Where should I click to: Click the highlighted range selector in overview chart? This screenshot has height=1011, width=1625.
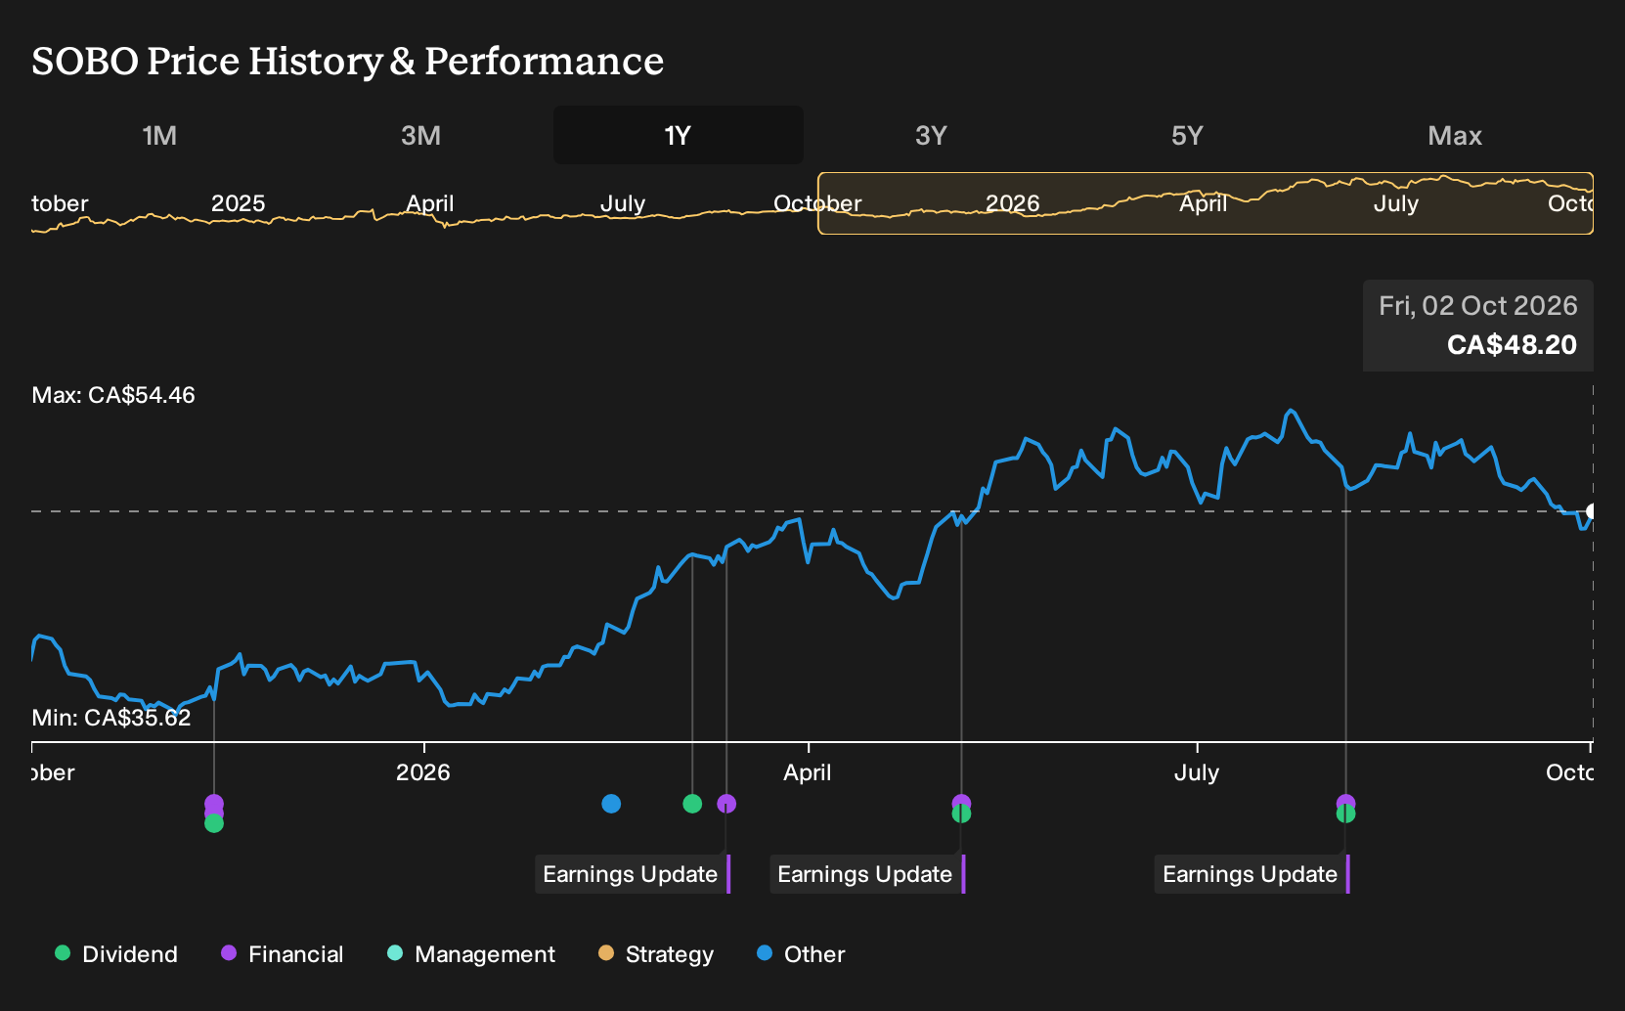click(1206, 203)
